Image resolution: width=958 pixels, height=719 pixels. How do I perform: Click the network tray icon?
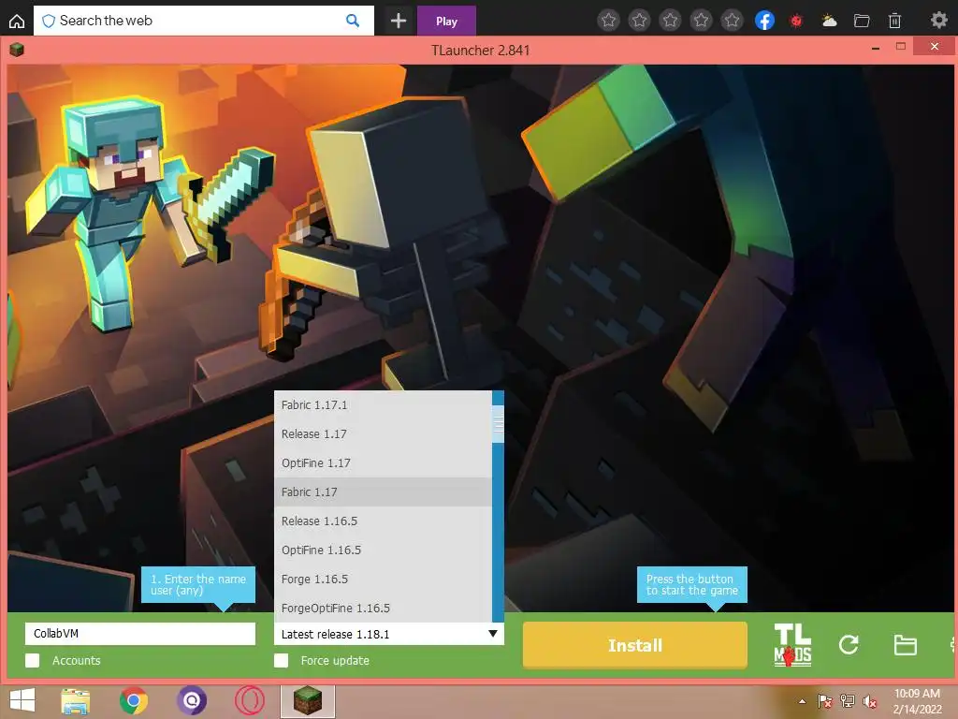[x=848, y=701]
